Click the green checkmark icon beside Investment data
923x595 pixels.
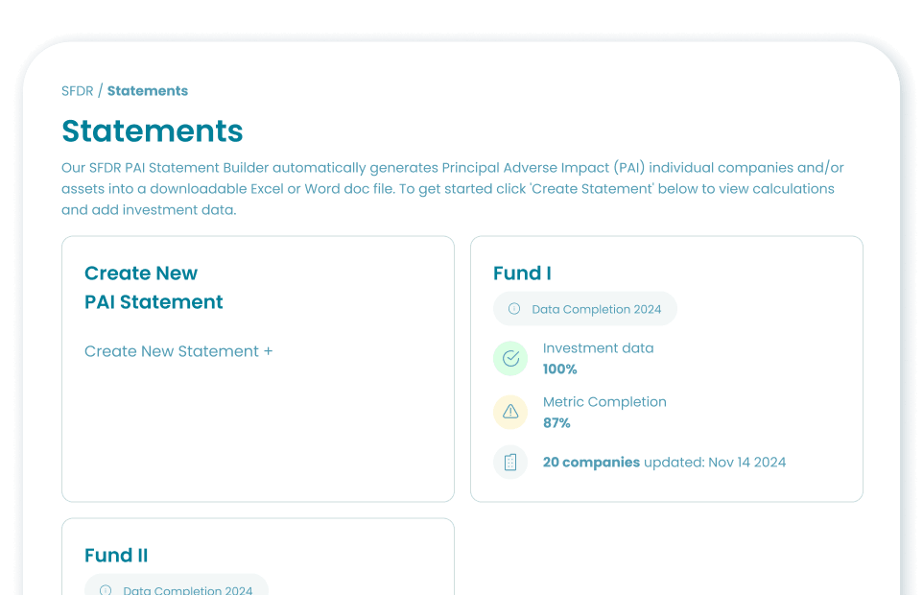510,358
